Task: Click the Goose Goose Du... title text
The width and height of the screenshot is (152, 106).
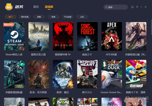Action: pos(111,92)
